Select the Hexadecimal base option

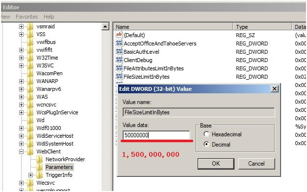[x=206, y=134]
